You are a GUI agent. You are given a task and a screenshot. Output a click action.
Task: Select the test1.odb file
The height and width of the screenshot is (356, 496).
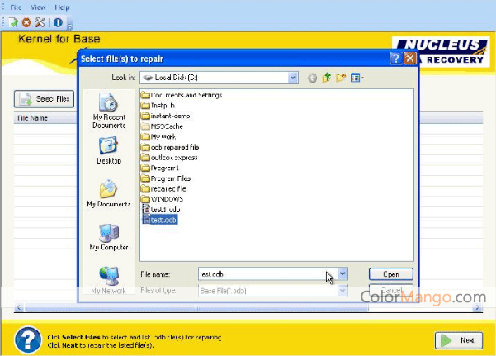click(x=161, y=210)
